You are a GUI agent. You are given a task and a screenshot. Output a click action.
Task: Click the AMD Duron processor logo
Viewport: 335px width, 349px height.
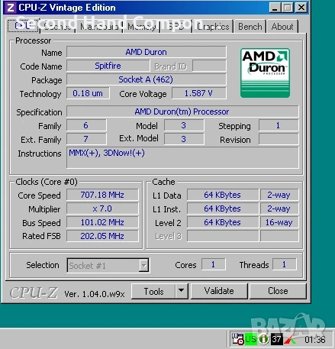point(265,73)
